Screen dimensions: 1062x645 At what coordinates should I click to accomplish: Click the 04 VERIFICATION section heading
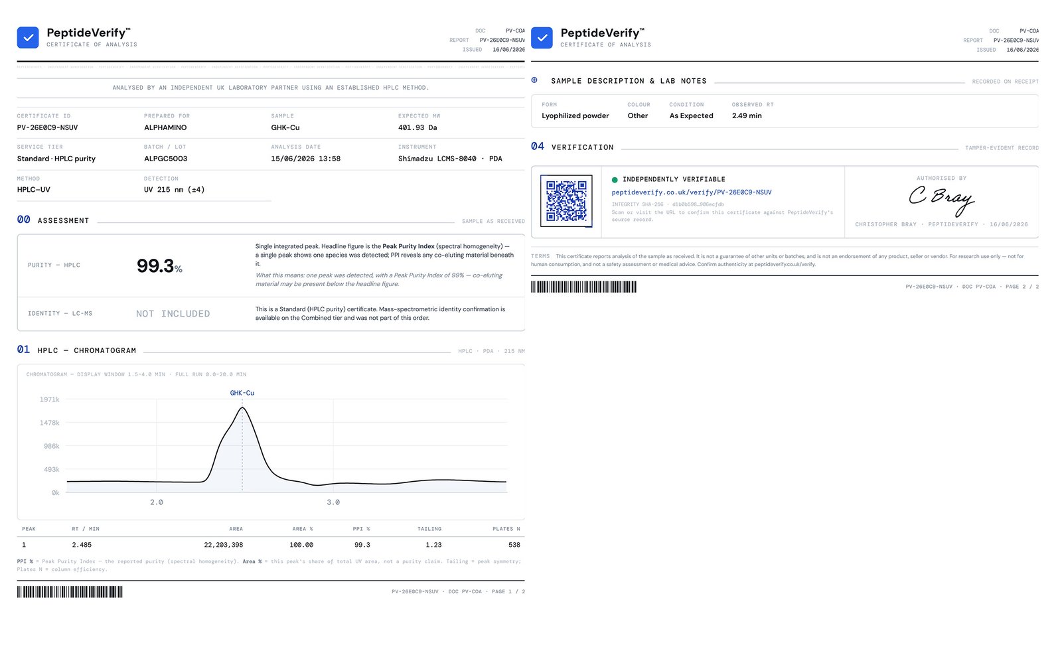click(572, 147)
